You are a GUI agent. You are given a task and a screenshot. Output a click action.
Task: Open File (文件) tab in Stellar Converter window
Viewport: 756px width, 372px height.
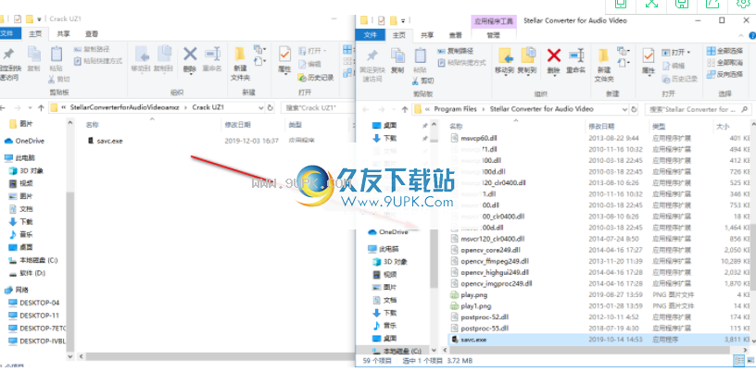(x=370, y=35)
